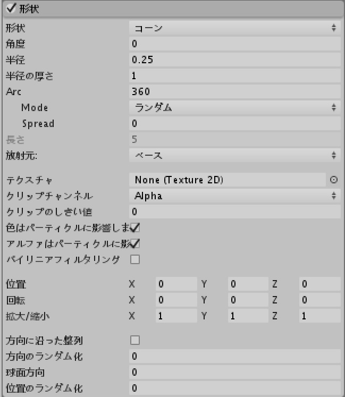Click the 半径の厚さ value field
Image resolution: width=345 pixels, height=397 pixels.
[234, 76]
